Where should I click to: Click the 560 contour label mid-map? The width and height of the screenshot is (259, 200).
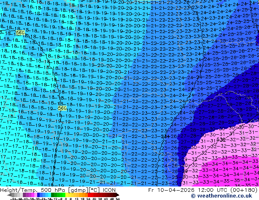coord(62,108)
